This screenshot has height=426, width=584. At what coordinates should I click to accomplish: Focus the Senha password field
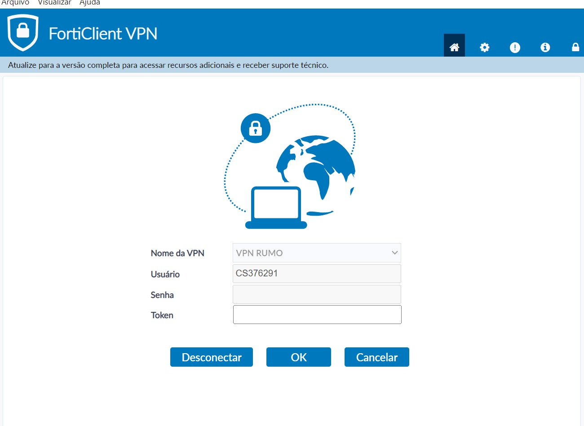(317, 294)
